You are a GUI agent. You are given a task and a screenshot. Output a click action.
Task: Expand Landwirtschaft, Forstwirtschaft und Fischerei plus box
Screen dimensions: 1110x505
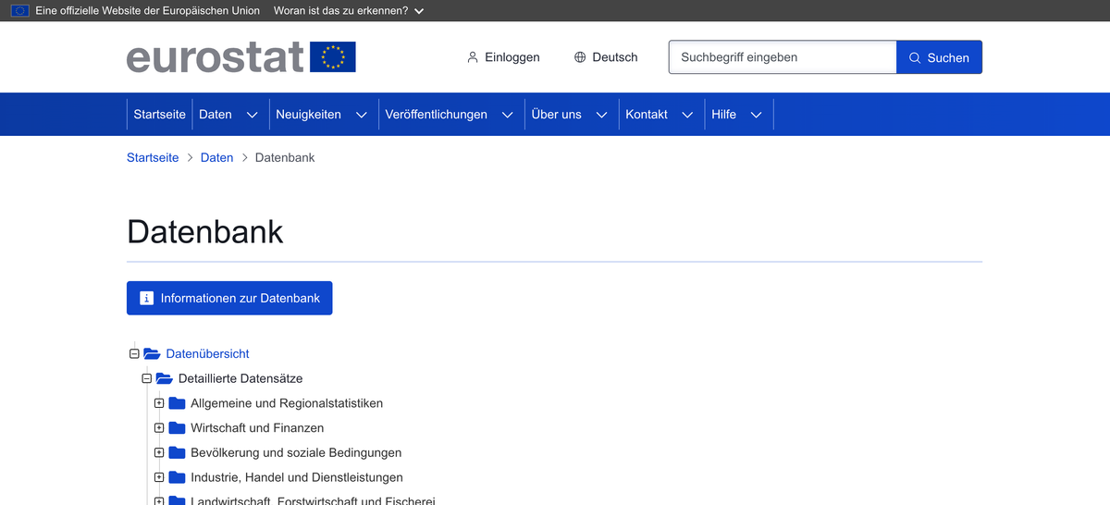coord(159,501)
